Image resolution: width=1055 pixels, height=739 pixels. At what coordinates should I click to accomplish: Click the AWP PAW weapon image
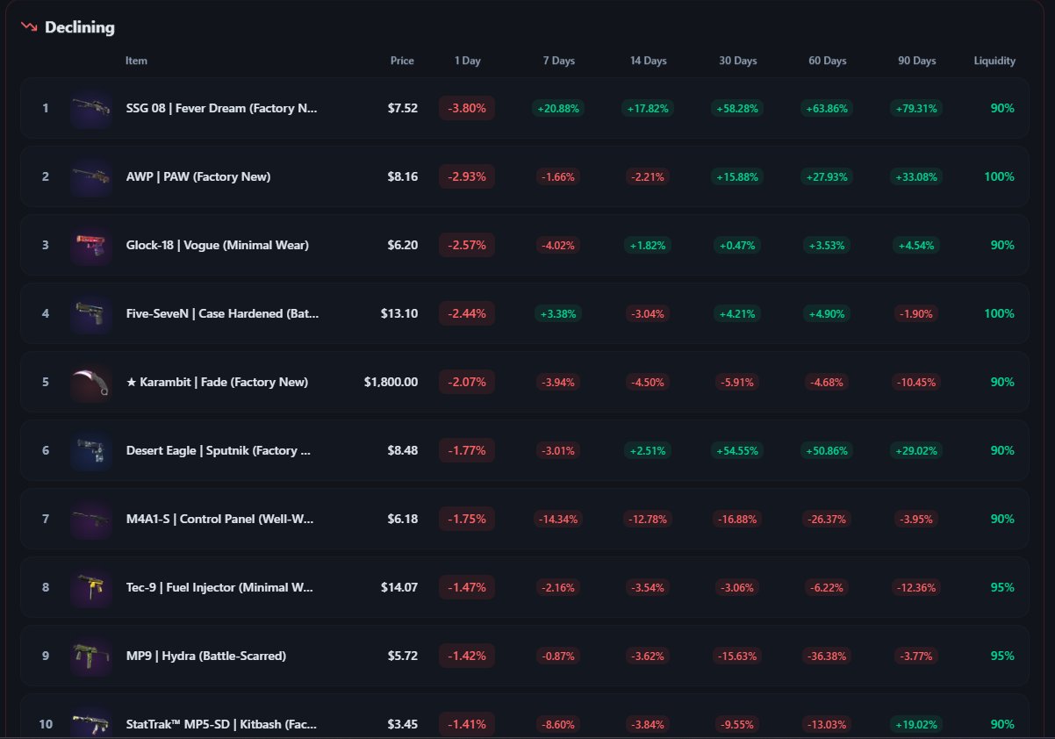(90, 177)
